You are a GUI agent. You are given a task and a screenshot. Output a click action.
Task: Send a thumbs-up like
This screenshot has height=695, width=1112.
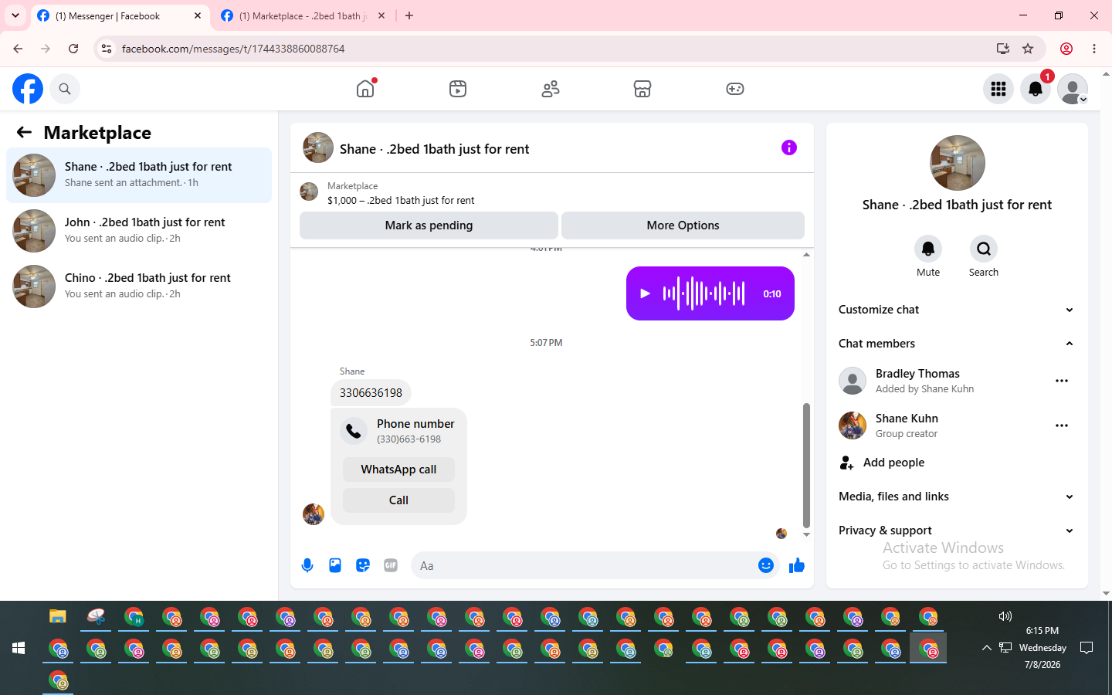click(796, 566)
